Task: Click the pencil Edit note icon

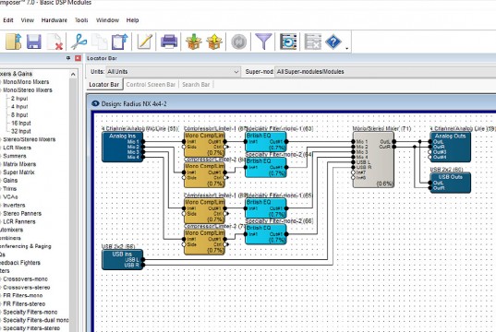Action: click(145, 41)
